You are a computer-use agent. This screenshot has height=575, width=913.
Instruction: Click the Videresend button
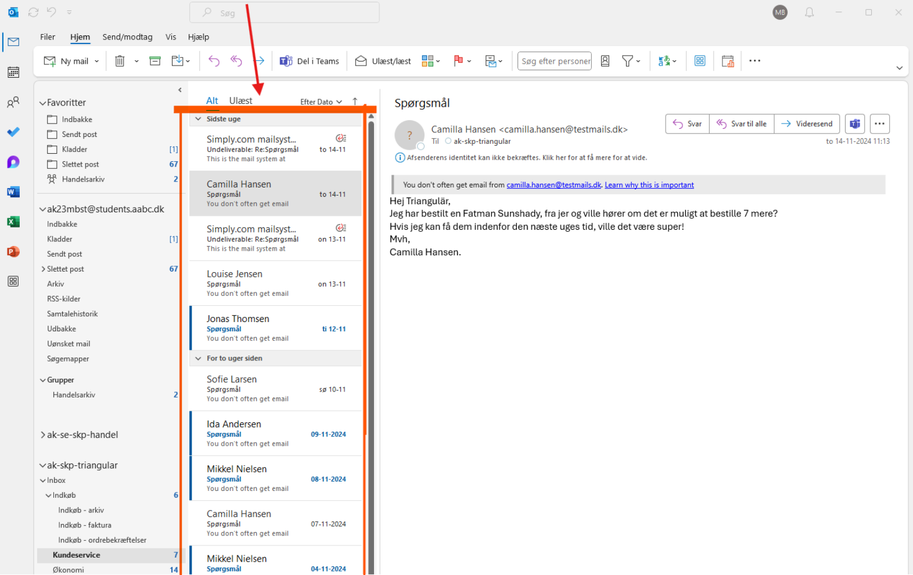807,124
